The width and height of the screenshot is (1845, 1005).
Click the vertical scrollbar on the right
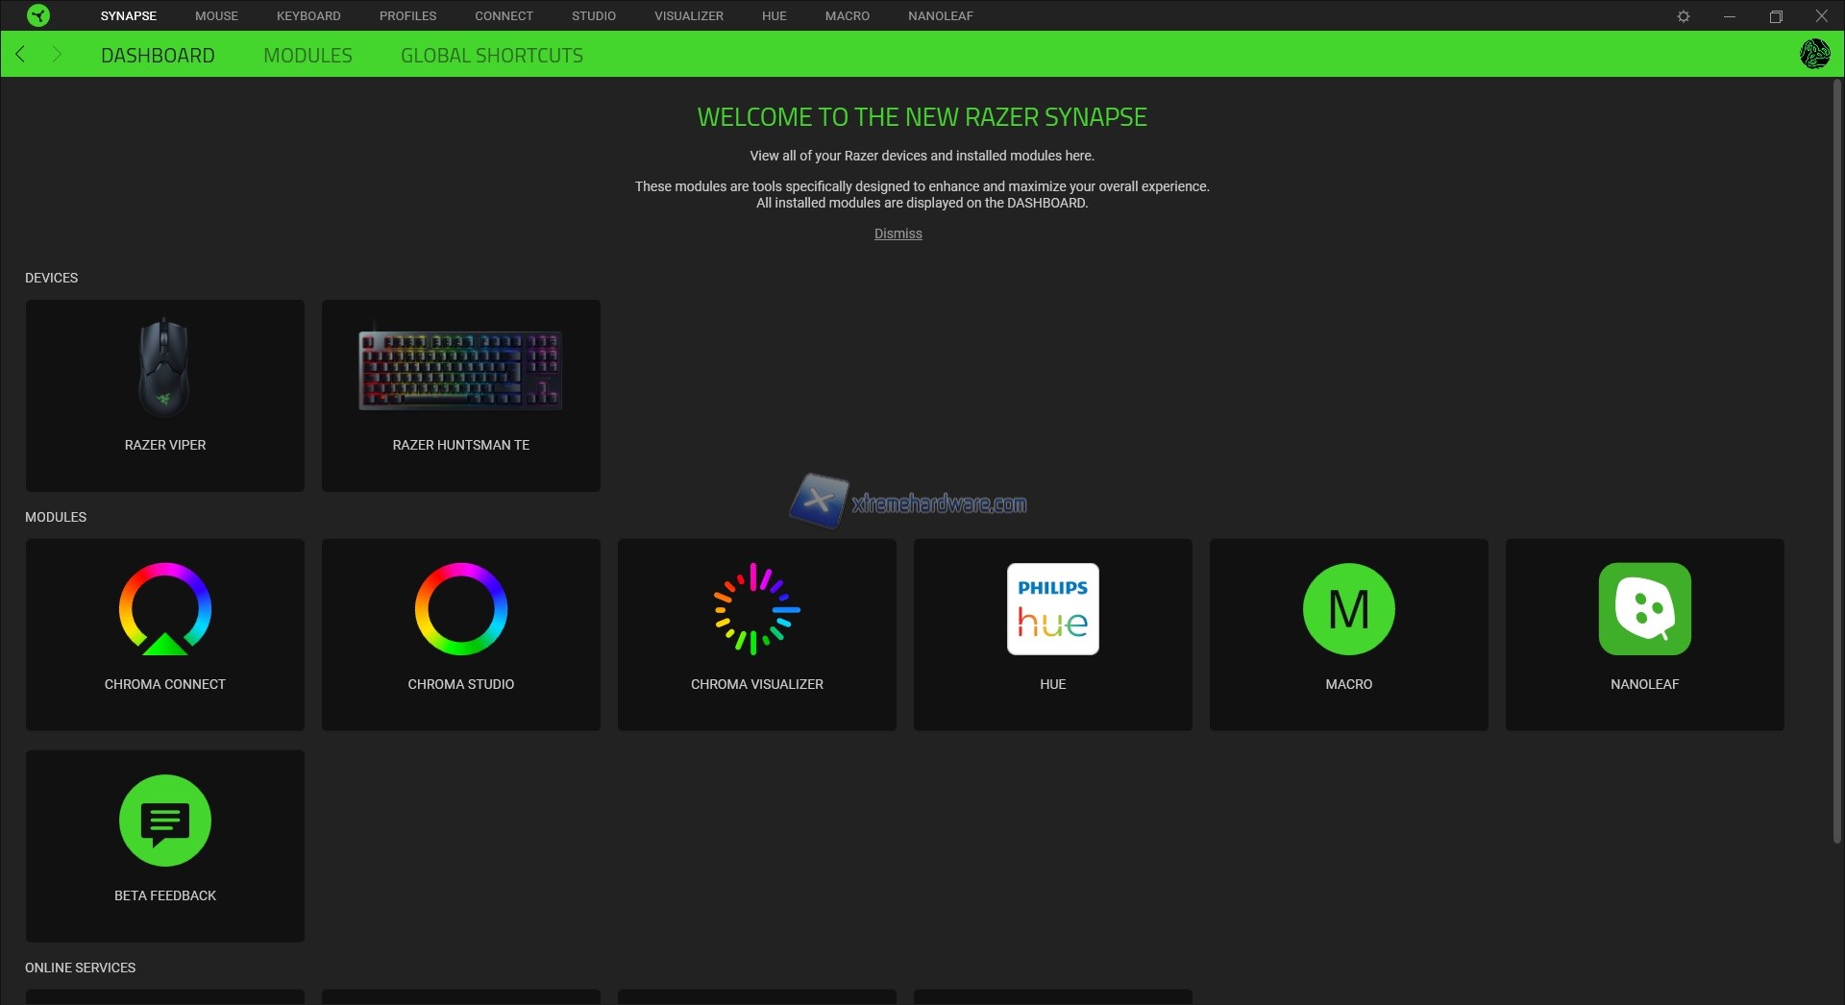(1837, 461)
